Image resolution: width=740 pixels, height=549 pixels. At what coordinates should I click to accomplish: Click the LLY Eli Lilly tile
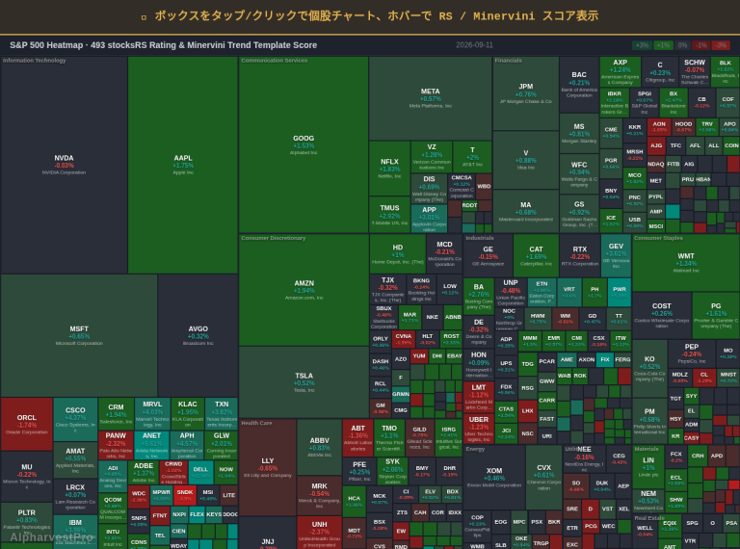268,467
